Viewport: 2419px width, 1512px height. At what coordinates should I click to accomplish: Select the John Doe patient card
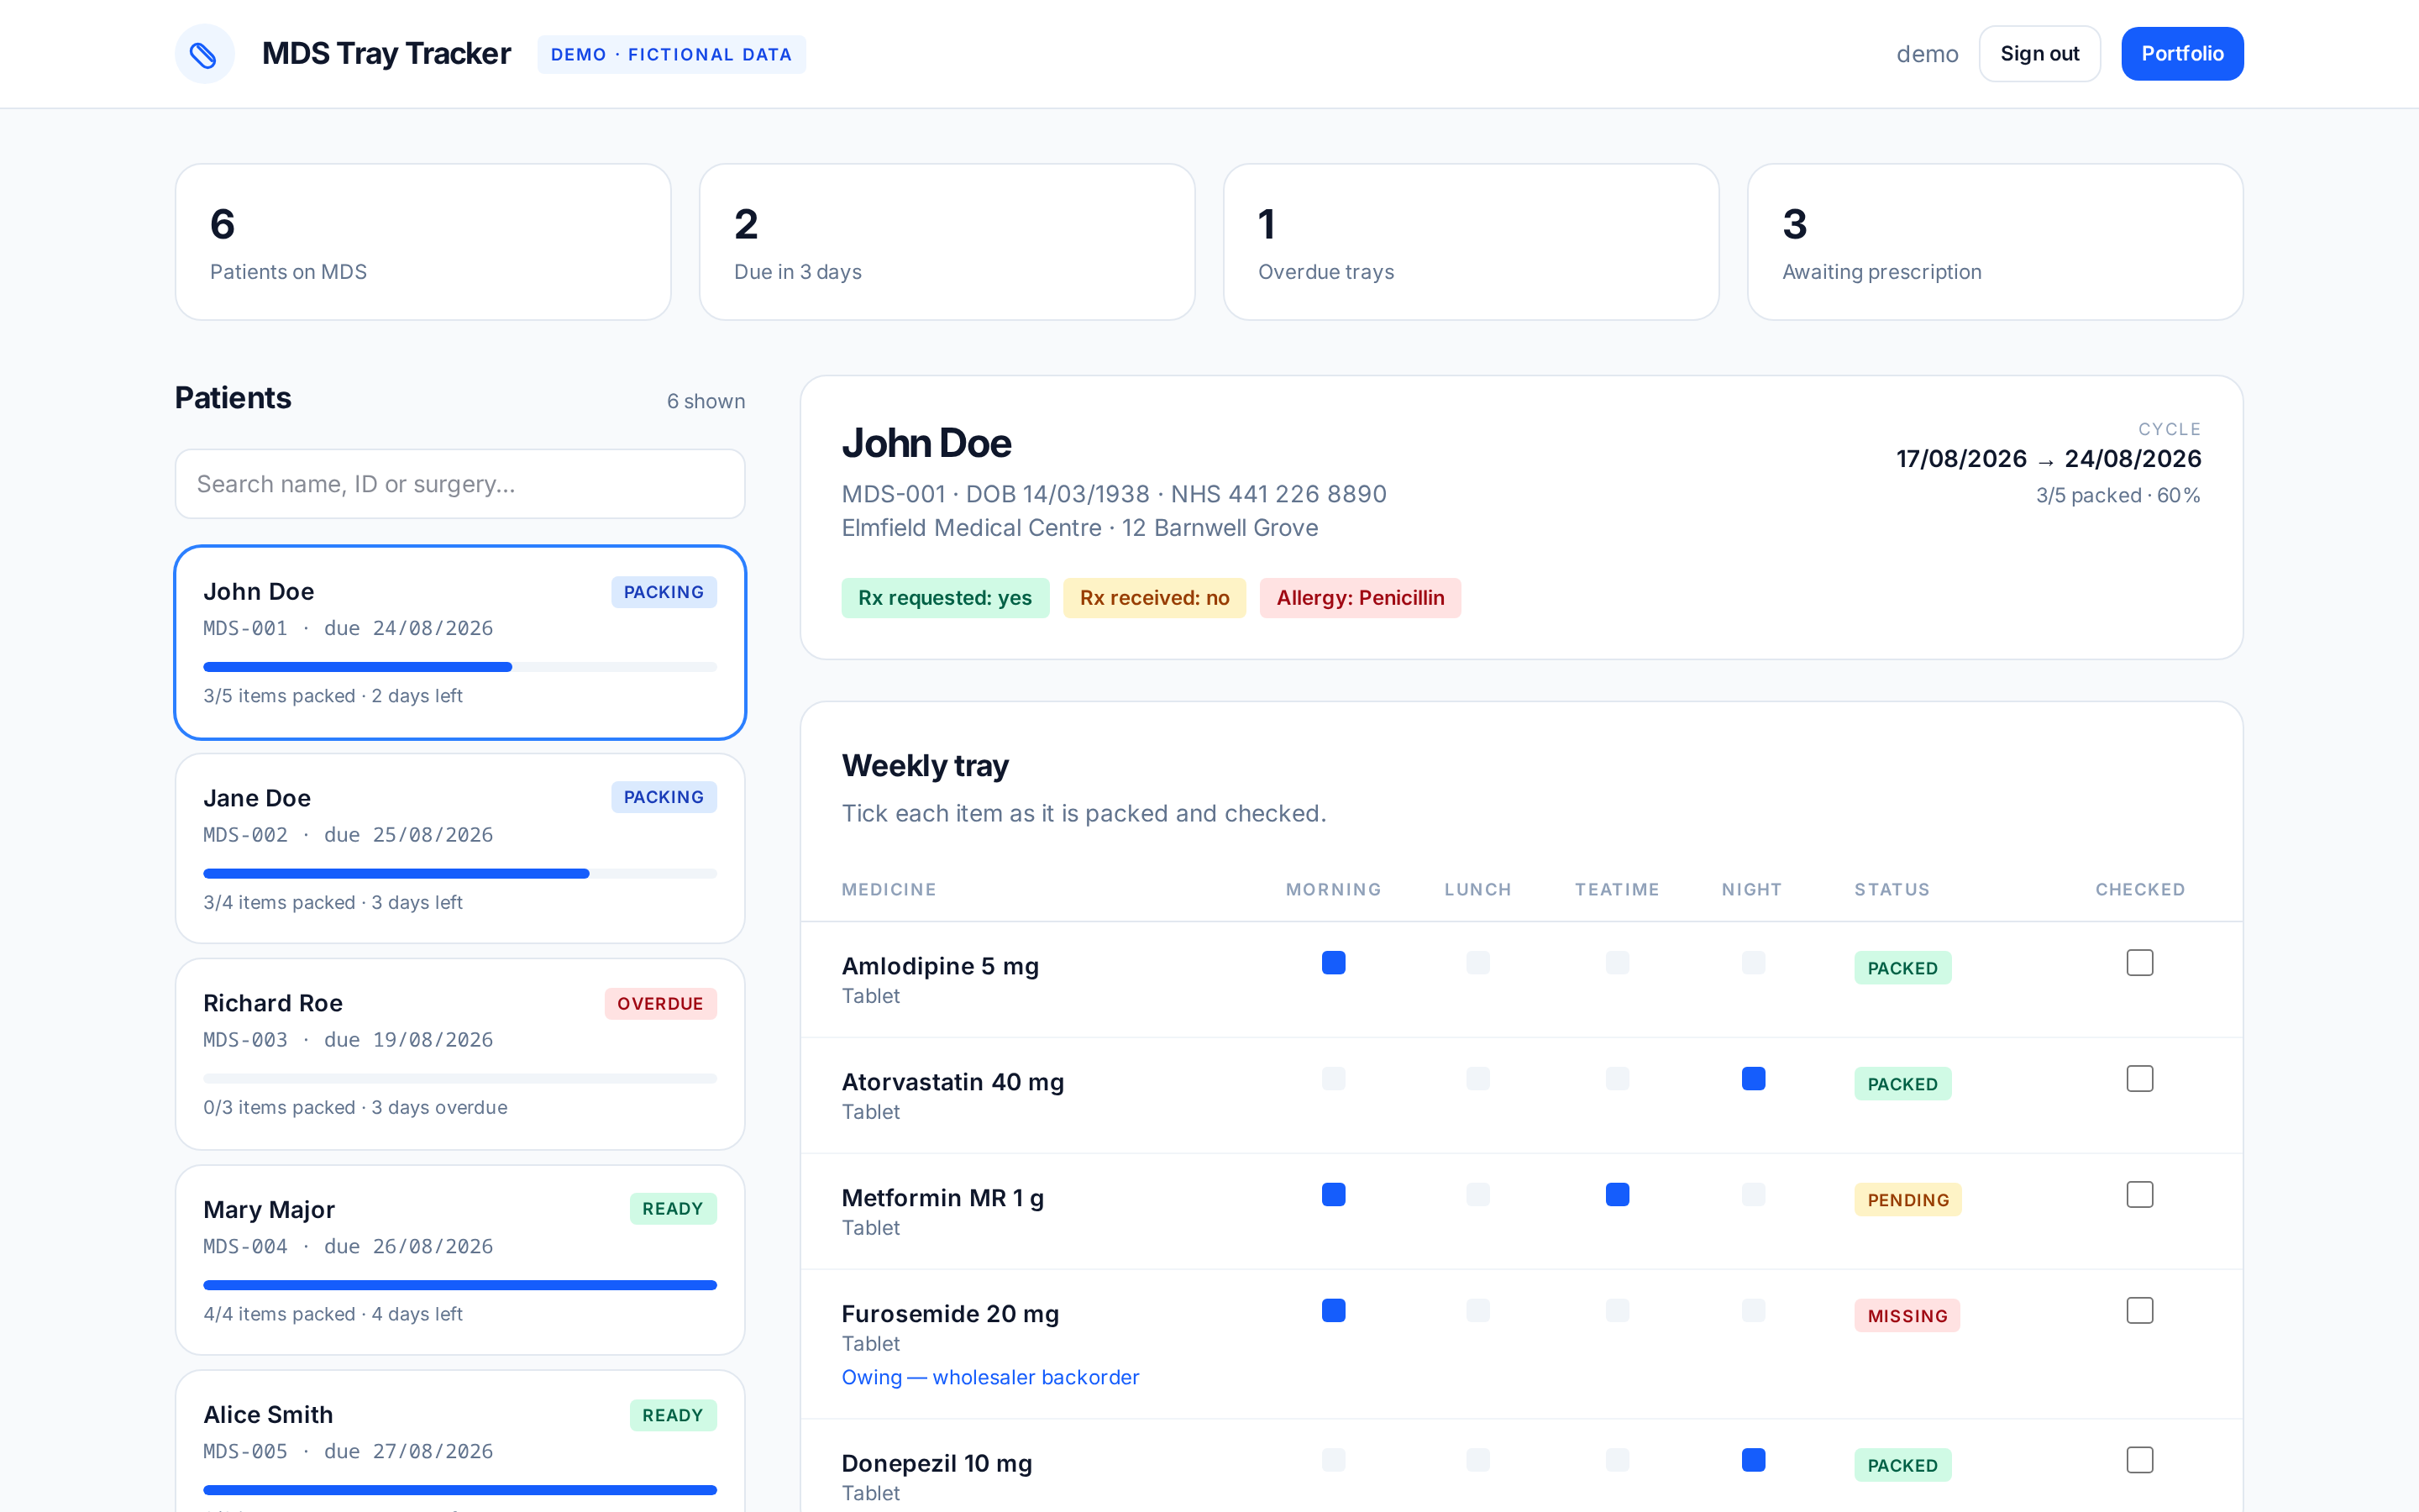pos(459,643)
